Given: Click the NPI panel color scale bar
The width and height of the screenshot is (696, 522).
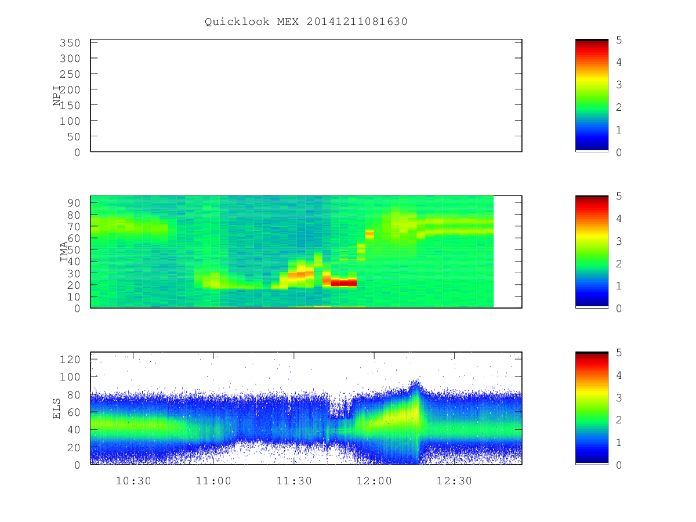Looking at the screenshot, I should 592,96.
